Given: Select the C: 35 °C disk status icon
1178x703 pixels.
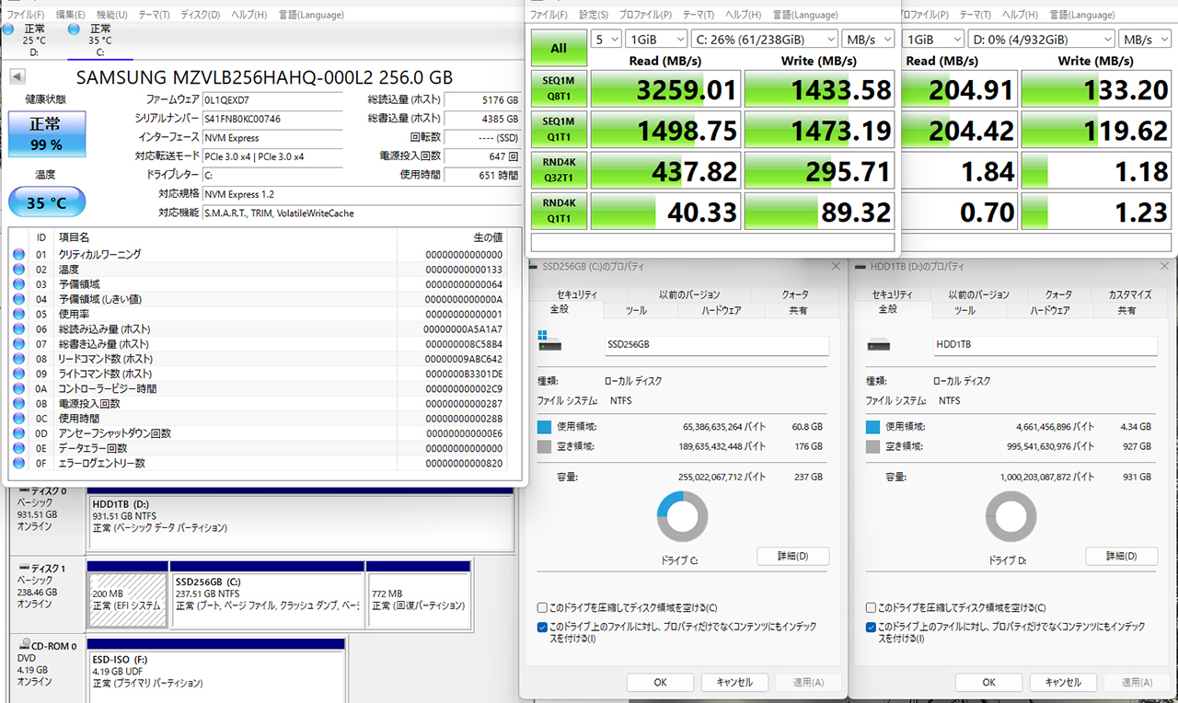Looking at the screenshot, I should coord(74,29).
